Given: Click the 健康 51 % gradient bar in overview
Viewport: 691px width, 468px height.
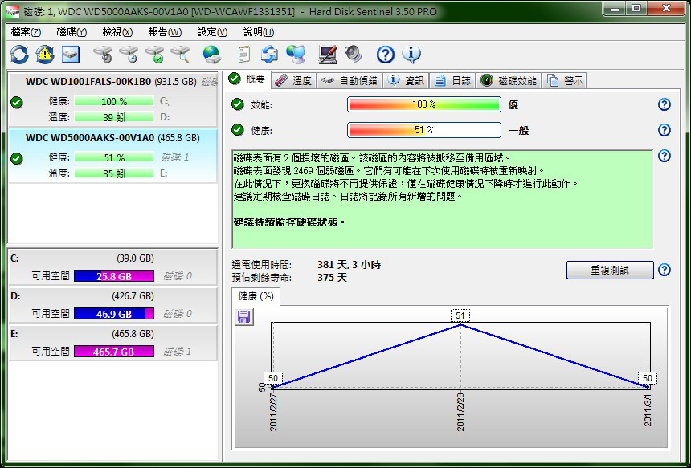Looking at the screenshot, I should point(424,130).
